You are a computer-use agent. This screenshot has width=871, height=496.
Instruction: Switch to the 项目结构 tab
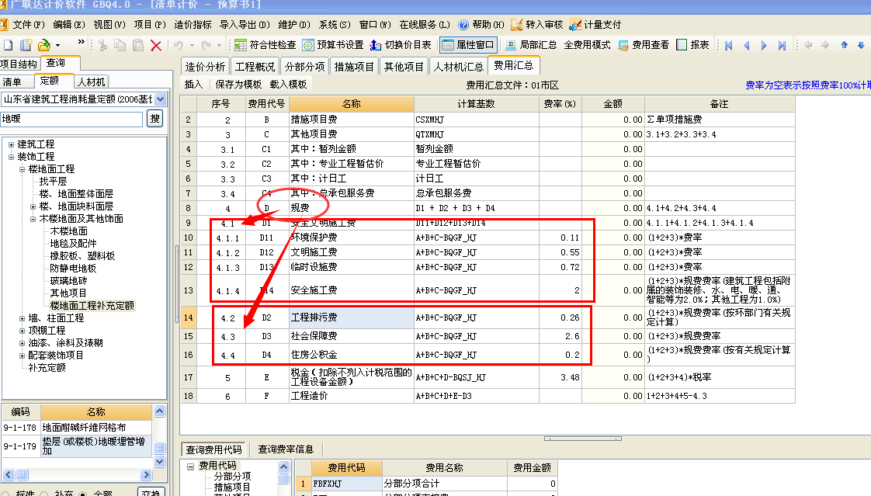(19, 64)
